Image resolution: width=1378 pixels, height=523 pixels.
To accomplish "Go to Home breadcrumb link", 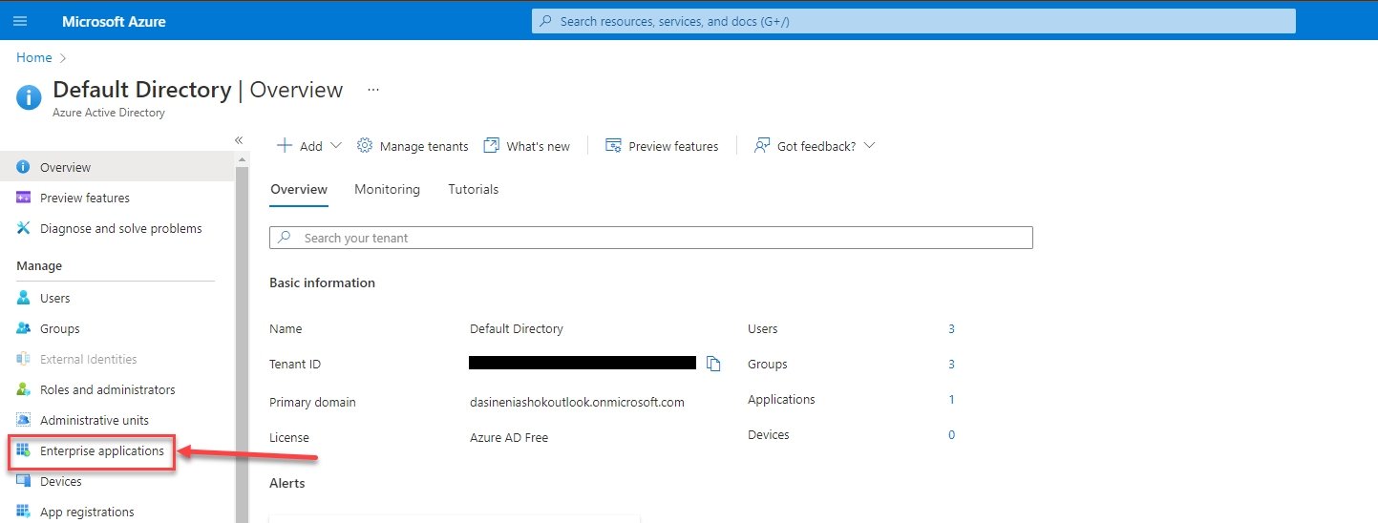I will 33,57.
